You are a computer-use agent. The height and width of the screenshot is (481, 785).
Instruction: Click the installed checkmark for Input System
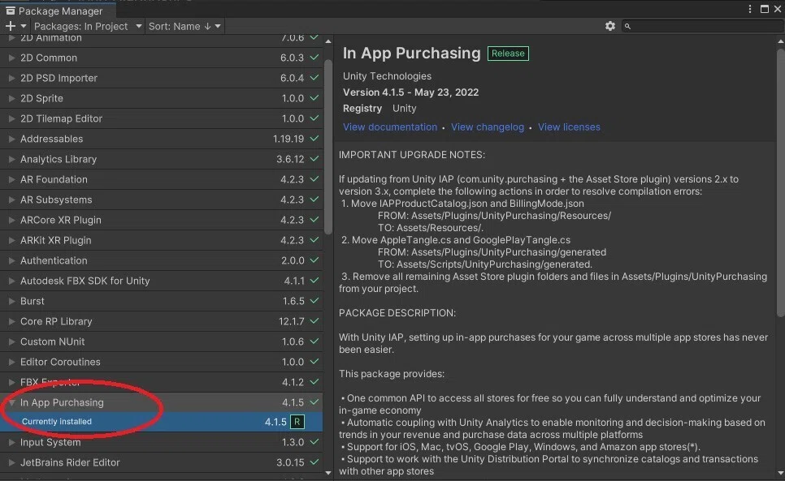(x=314, y=441)
